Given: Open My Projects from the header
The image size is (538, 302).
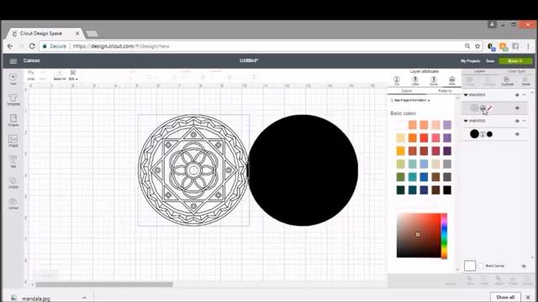Looking at the screenshot, I should click(470, 61).
